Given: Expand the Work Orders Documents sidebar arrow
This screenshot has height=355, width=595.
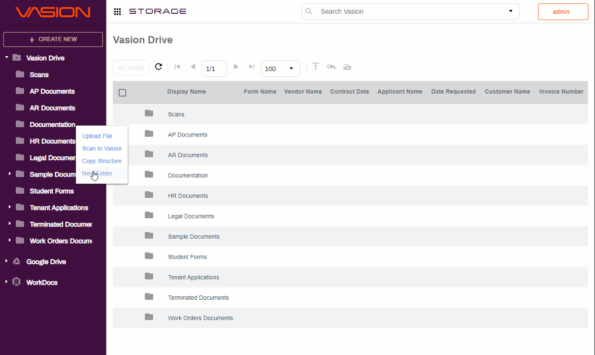Looking at the screenshot, I should pyautogui.click(x=9, y=240).
